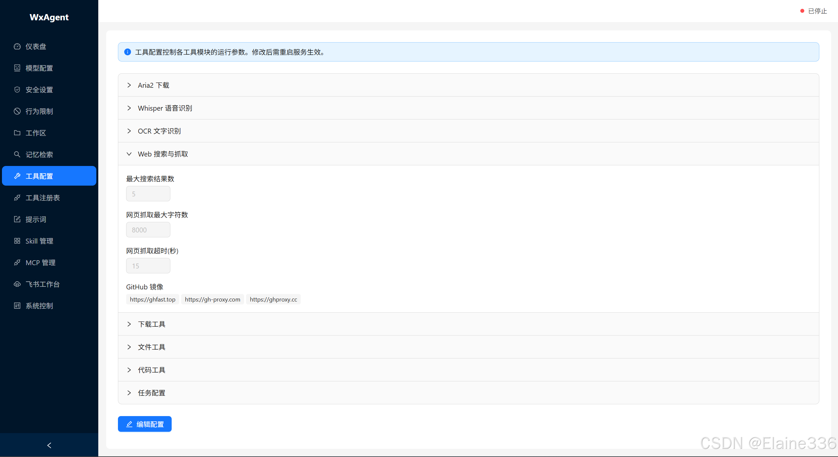The height and width of the screenshot is (457, 838).
Task: Go to 模型配置 page
Action: coord(49,68)
